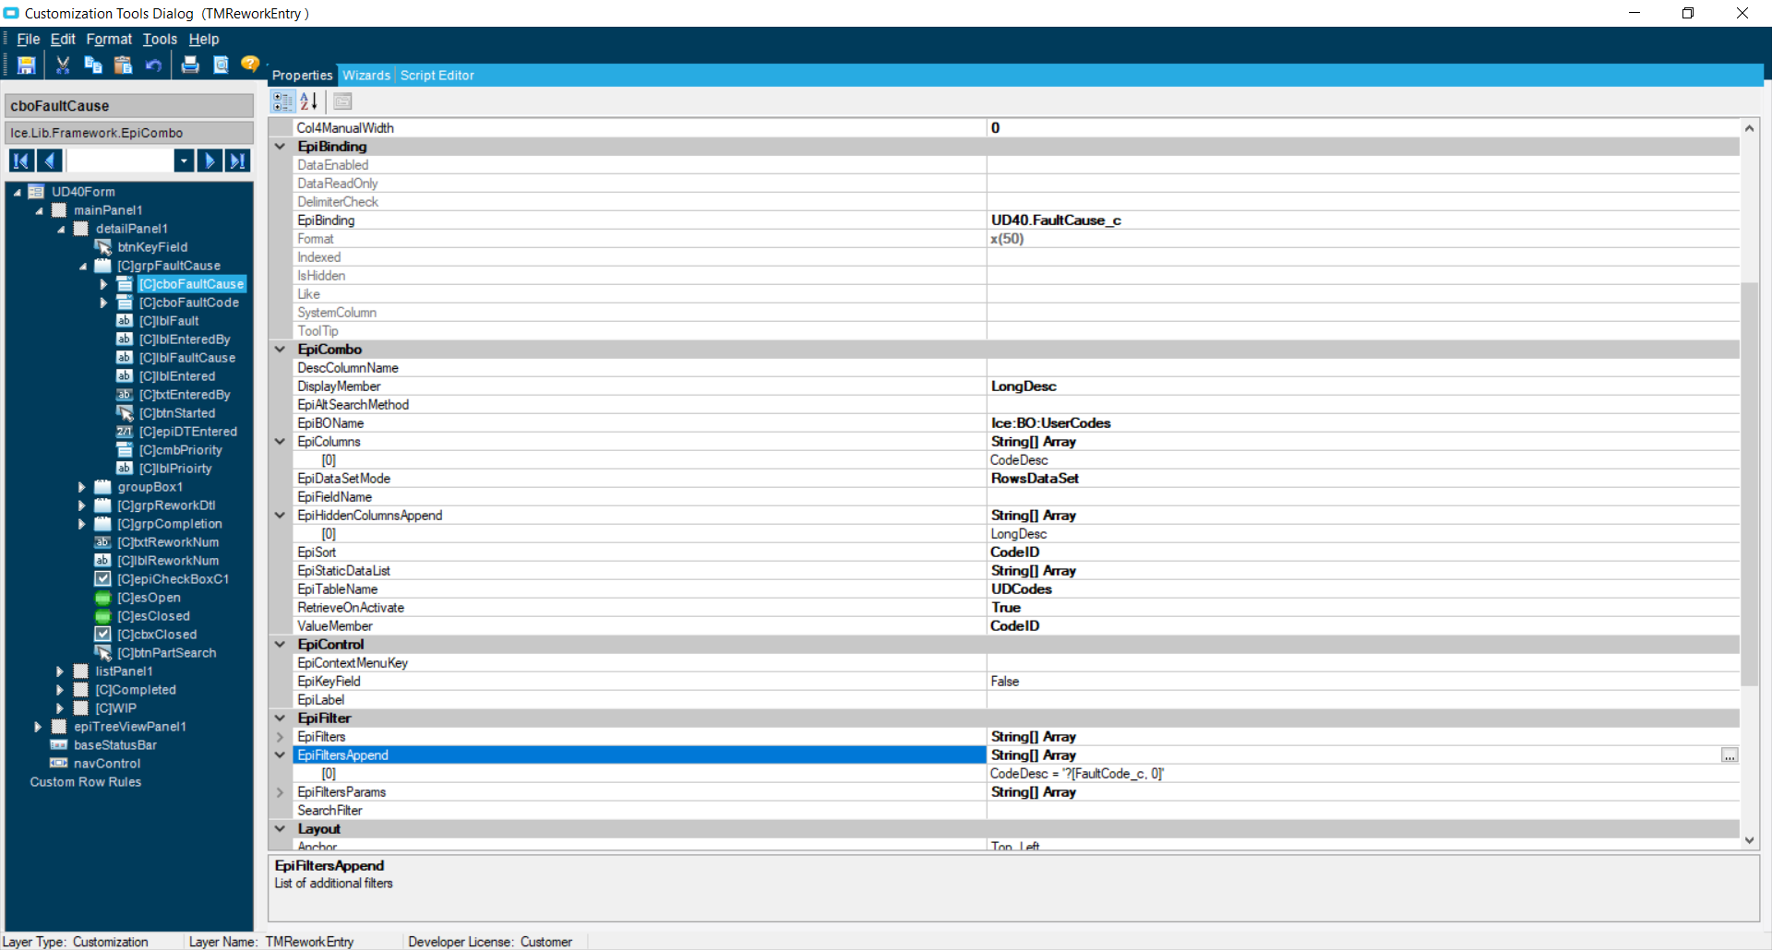Select [C]epiCheckBoxC1 checkbox node icon
Image resolution: width=1772 pixels, height=950 pixels.
[102, 579]
